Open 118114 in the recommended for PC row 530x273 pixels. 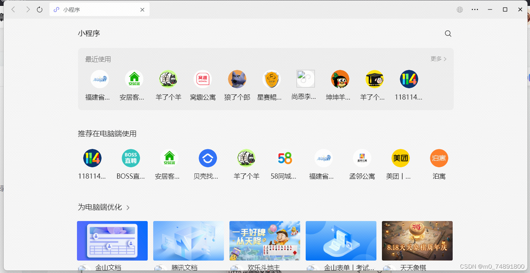point(92,158)
